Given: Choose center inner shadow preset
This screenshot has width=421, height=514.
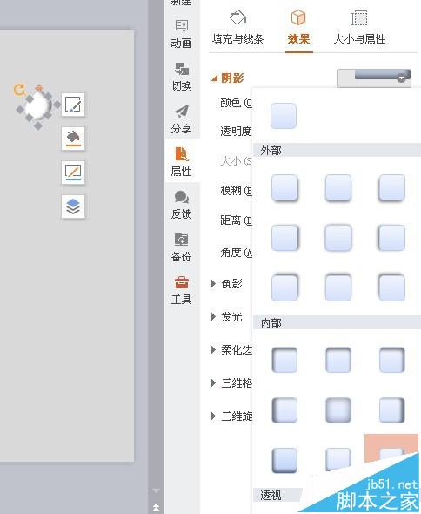Looking at the screenshot, I should (338, 409).
